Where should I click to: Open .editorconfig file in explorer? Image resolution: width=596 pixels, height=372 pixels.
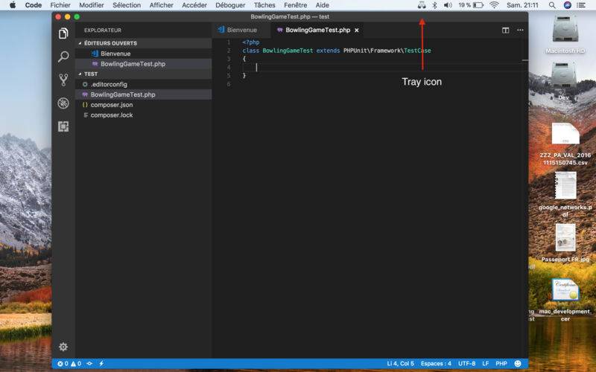143,84
